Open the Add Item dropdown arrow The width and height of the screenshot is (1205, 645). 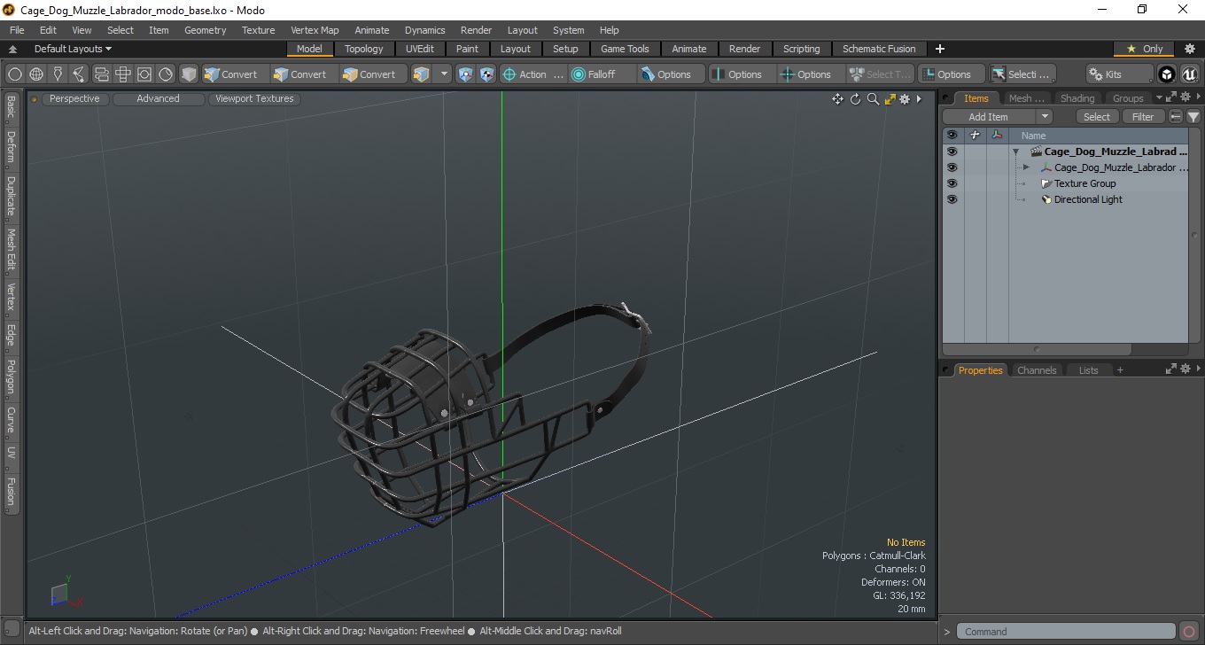pos(1045,117)
